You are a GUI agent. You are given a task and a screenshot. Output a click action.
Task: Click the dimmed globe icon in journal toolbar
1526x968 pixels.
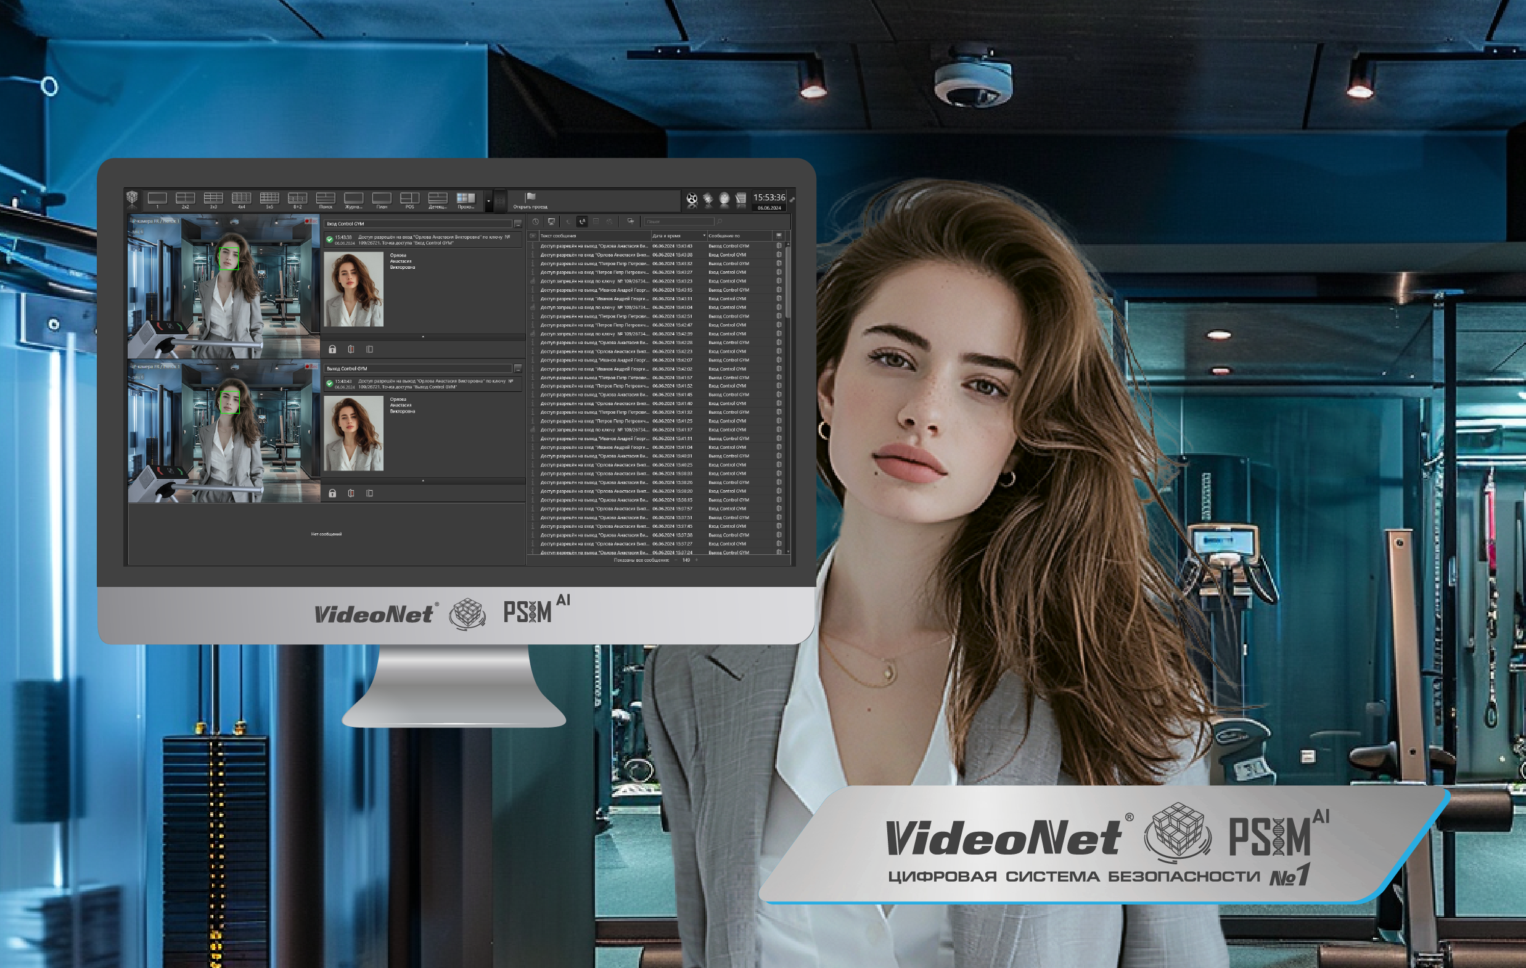point(609,221)
